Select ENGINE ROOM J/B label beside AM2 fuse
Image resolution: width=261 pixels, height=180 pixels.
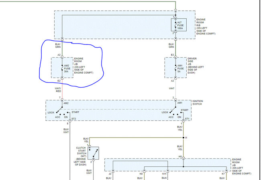[x=84, y=66]
